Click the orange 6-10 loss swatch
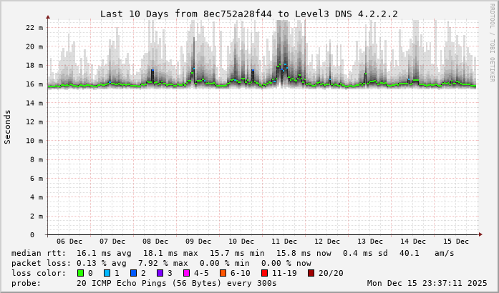 coord(223,273)
